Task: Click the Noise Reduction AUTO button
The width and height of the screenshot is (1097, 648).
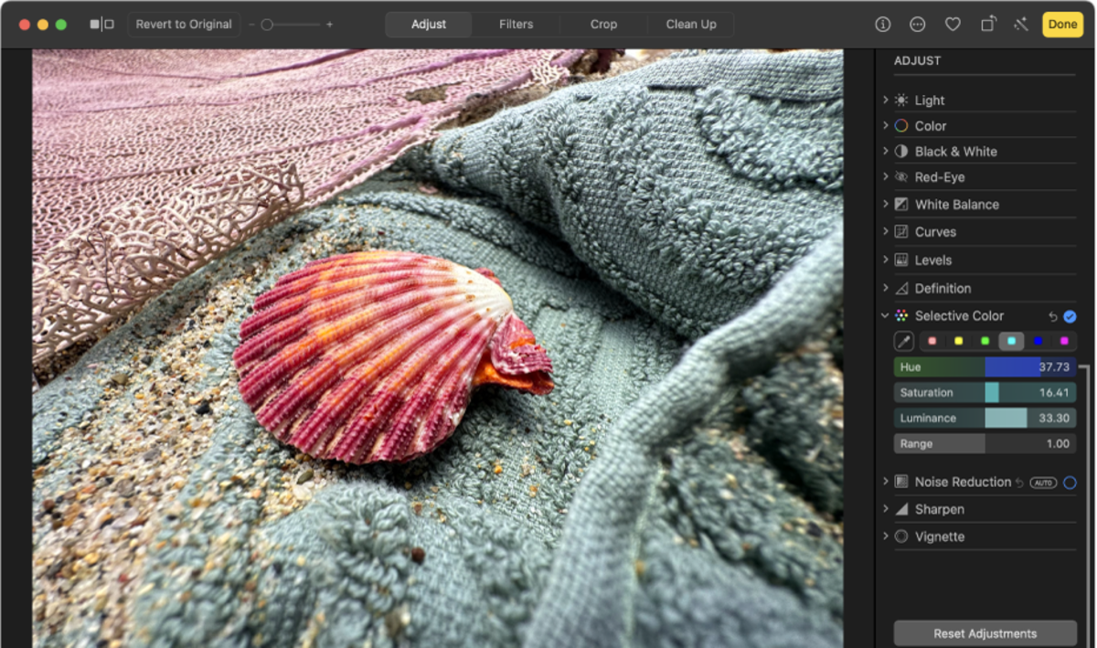Action: [1043, 483]
